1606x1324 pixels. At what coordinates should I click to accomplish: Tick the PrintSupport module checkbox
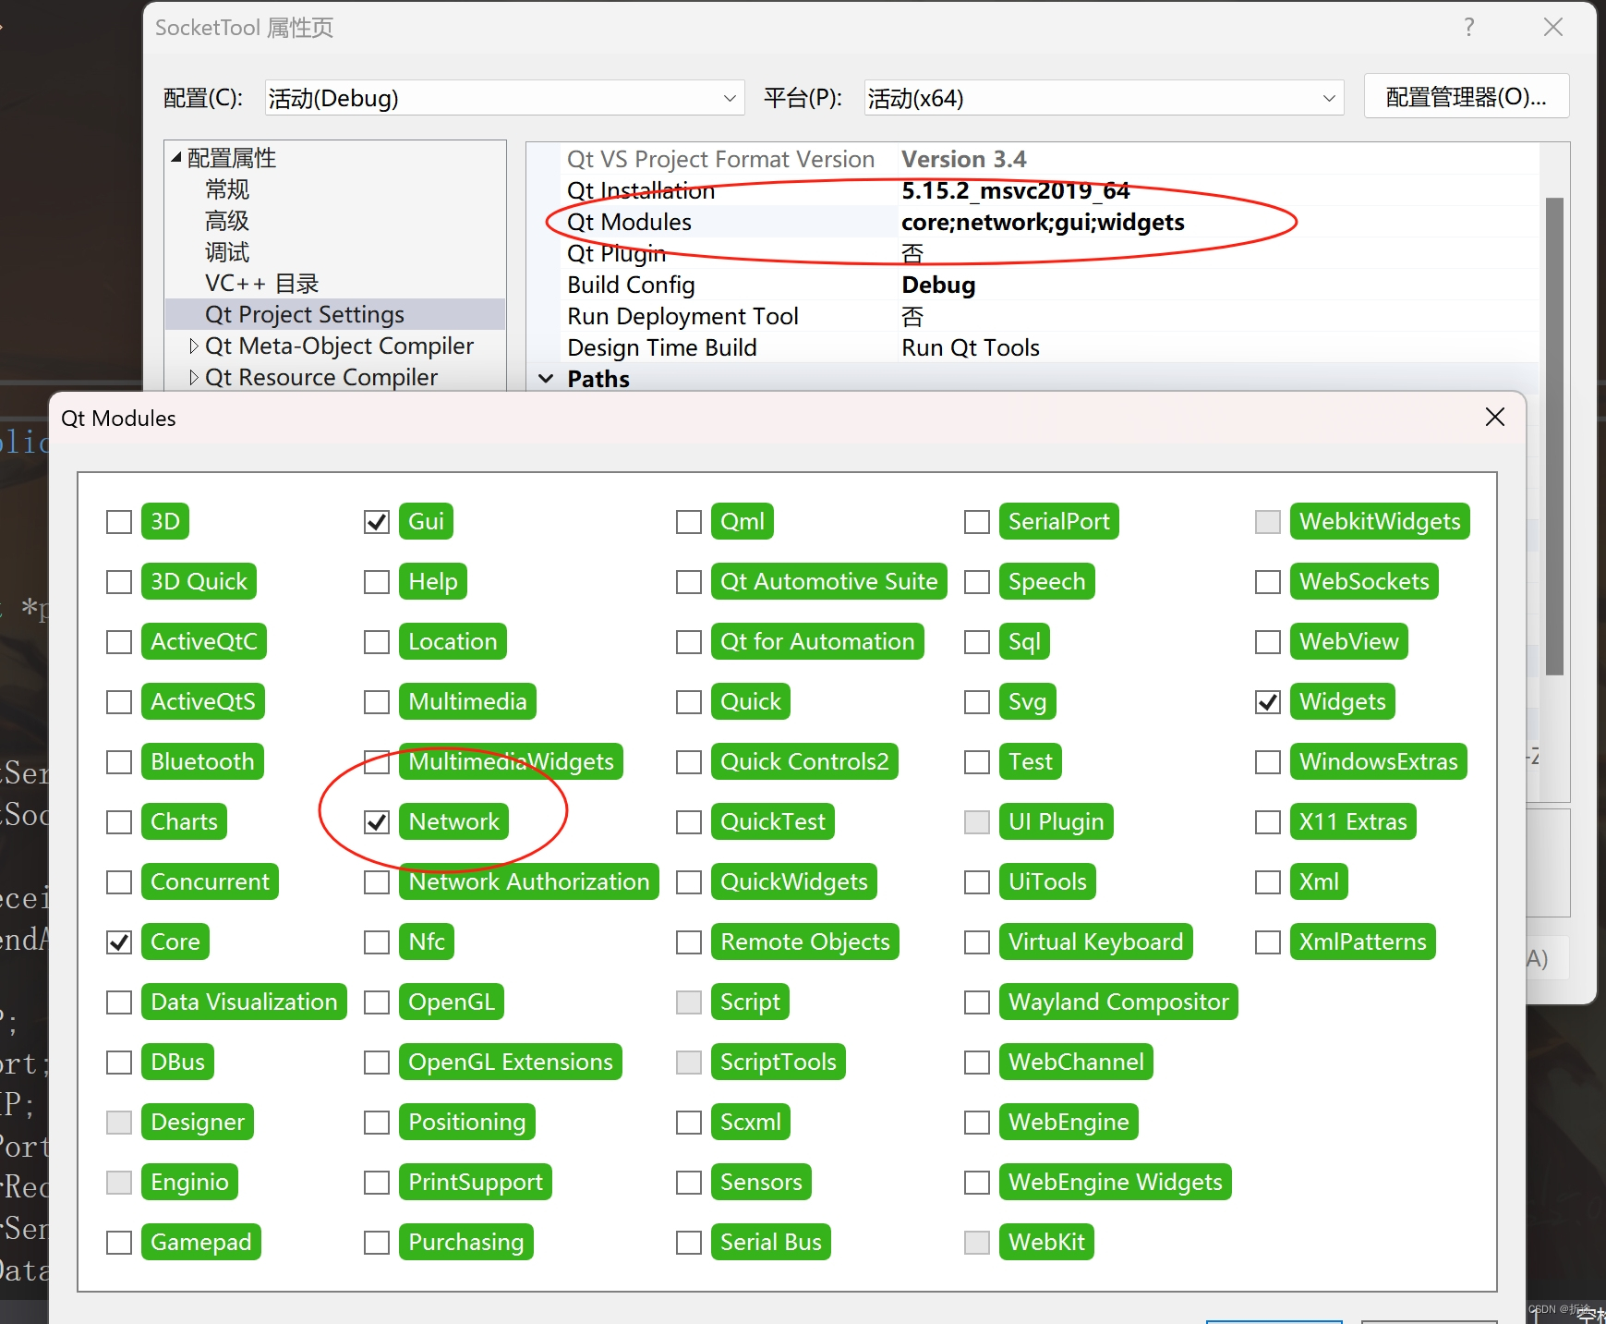tap(377, 1183)
